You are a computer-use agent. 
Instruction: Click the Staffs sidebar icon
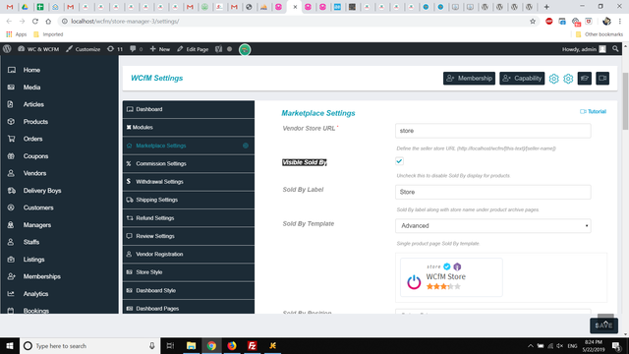[11, 242]
